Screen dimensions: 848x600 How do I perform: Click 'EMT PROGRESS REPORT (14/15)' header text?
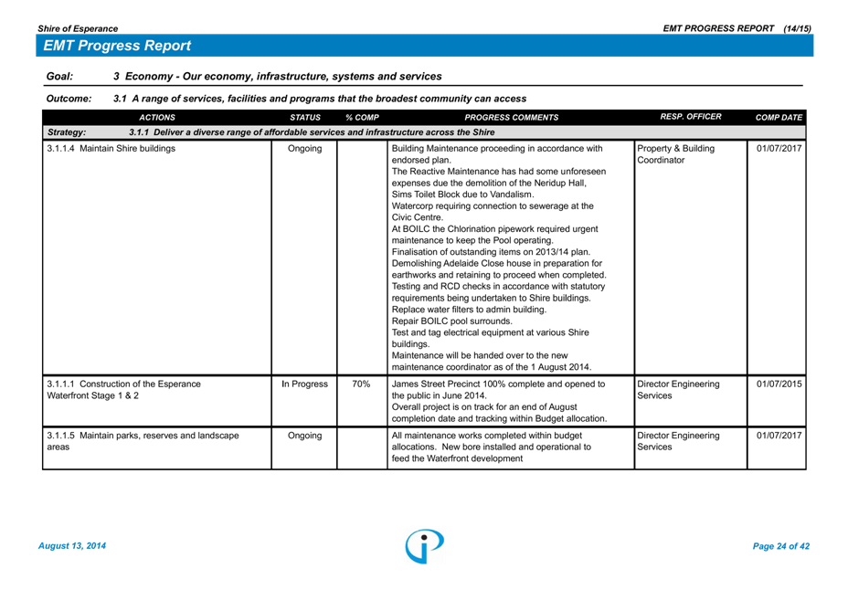coord(737,28)
